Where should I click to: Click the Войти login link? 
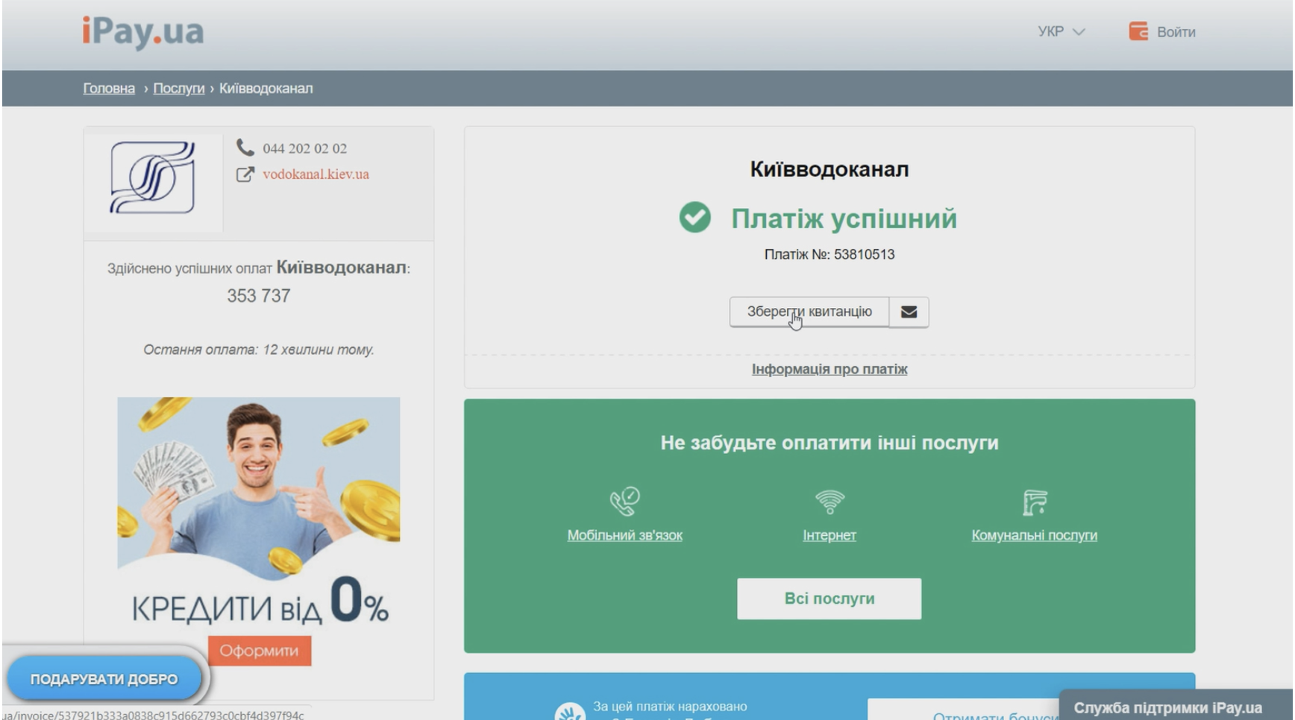coord(1176,32)
